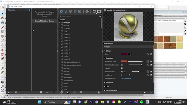This screenshot has height=105, width=187.
Task: Select the SketchUp Zoom Extents tool
Action: tap(2, 91)
